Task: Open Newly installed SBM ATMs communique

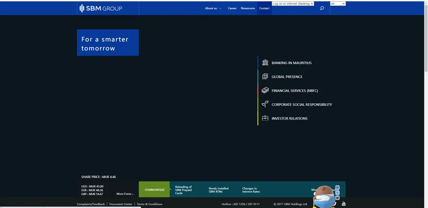Action: tap(218, 190)
